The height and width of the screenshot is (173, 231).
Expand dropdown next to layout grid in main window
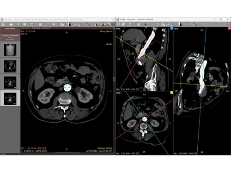43,24
